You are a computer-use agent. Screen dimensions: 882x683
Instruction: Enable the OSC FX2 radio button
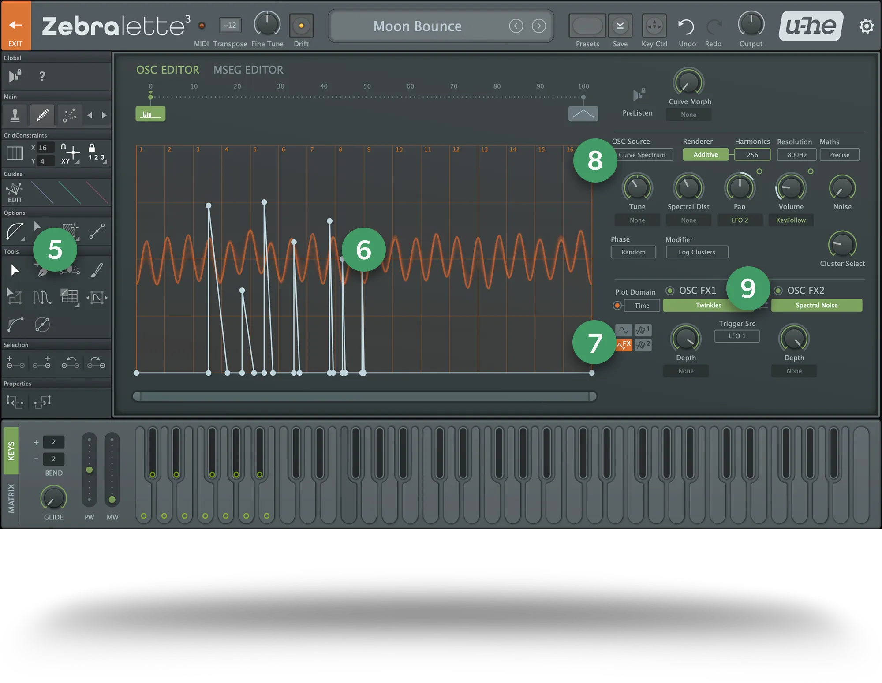777,290
